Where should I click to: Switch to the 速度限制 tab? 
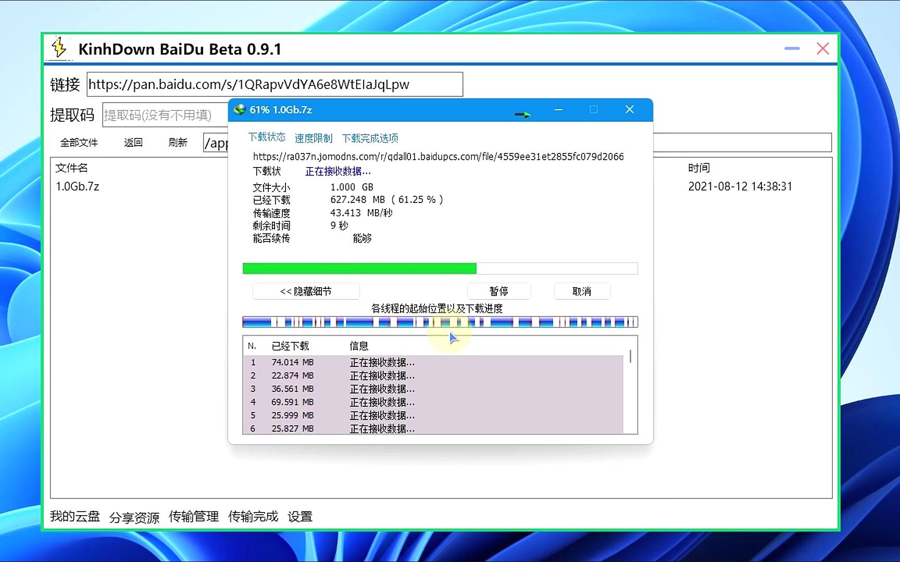click(314, 138)
